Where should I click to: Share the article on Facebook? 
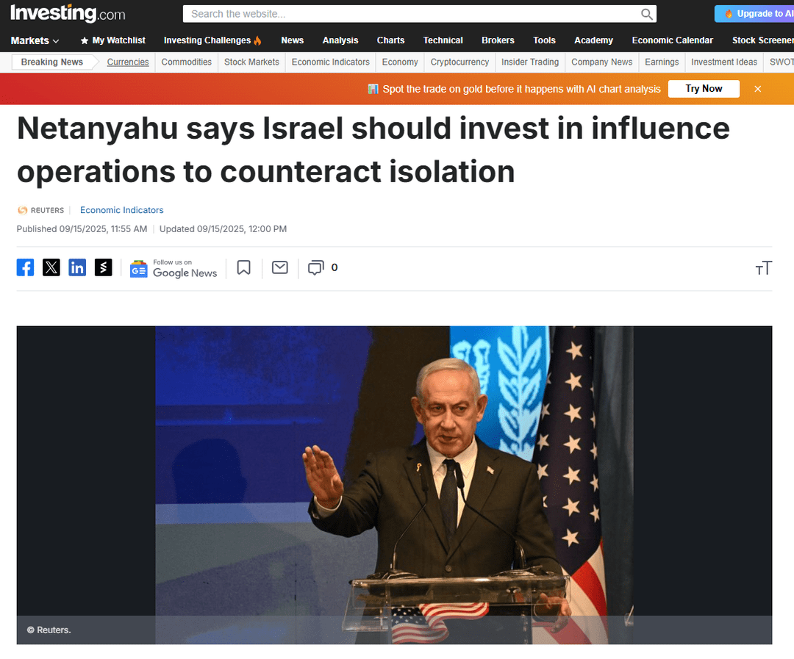coord(25,267)
